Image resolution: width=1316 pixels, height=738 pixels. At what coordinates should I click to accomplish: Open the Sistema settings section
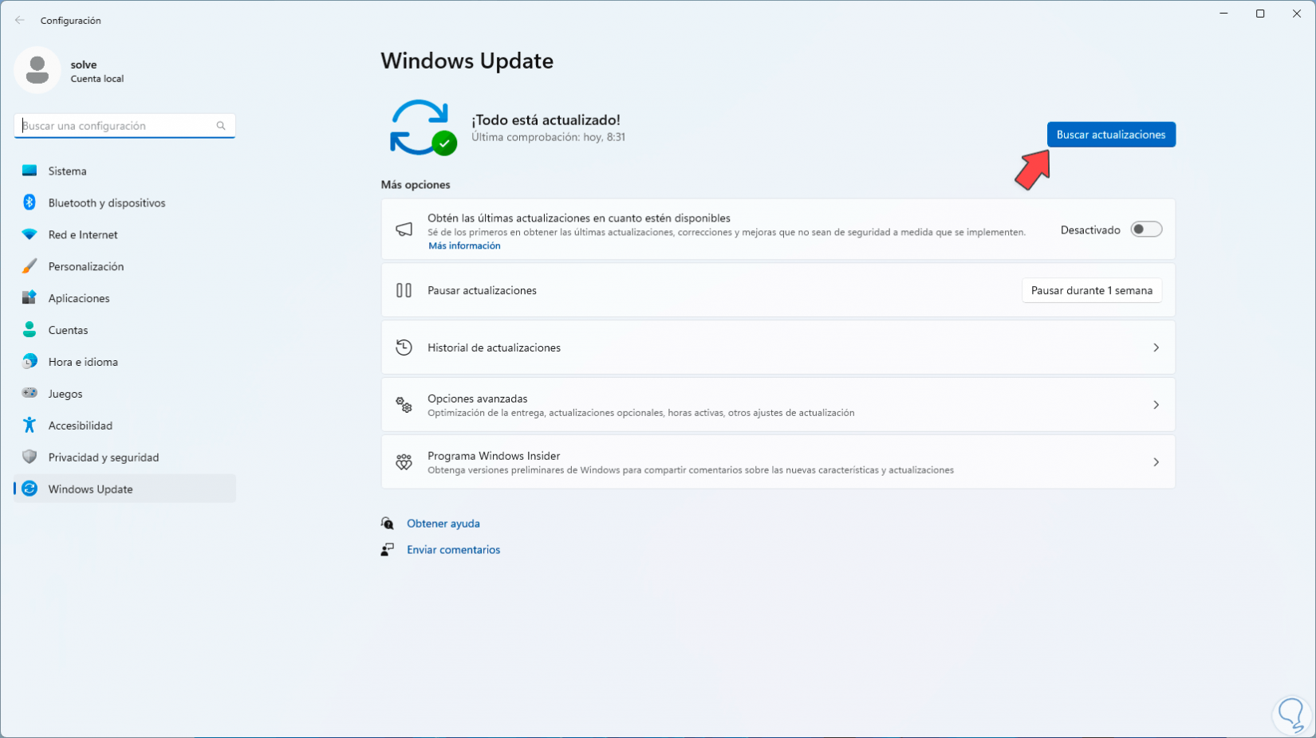click(x=124, y=171)
